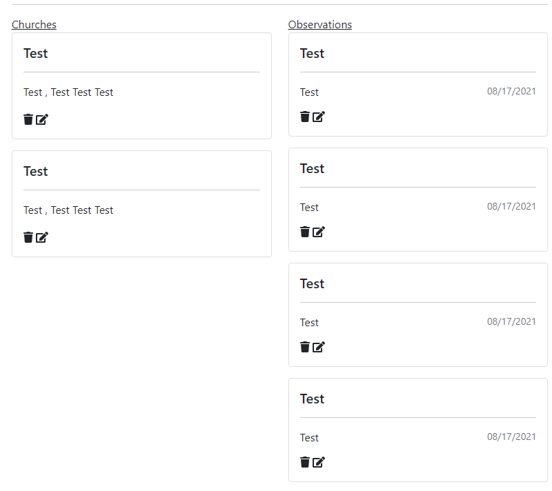Edit the second church entry
This screenshot has width=552, height=491.
click(x=41, y=237)
